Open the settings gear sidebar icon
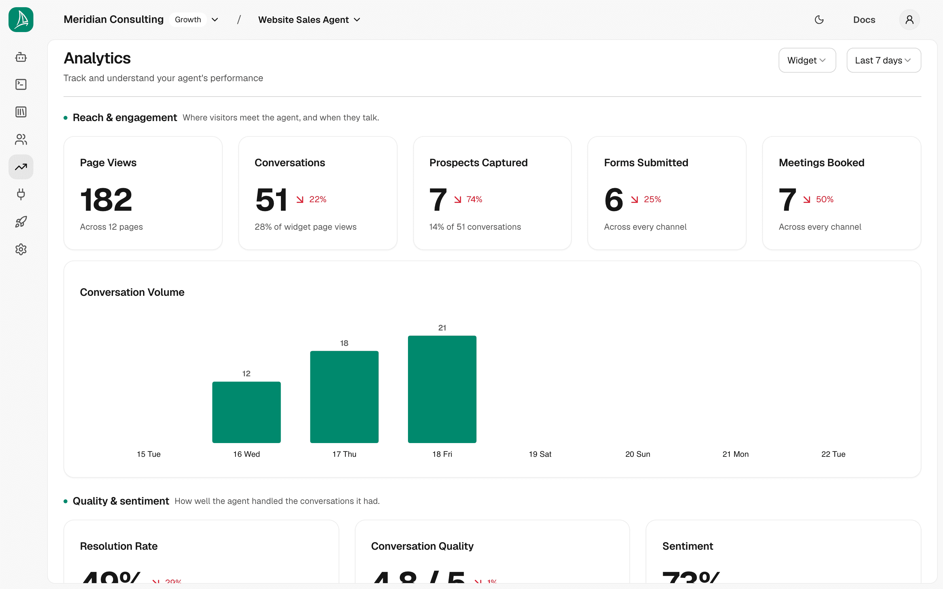 [21, 249]
